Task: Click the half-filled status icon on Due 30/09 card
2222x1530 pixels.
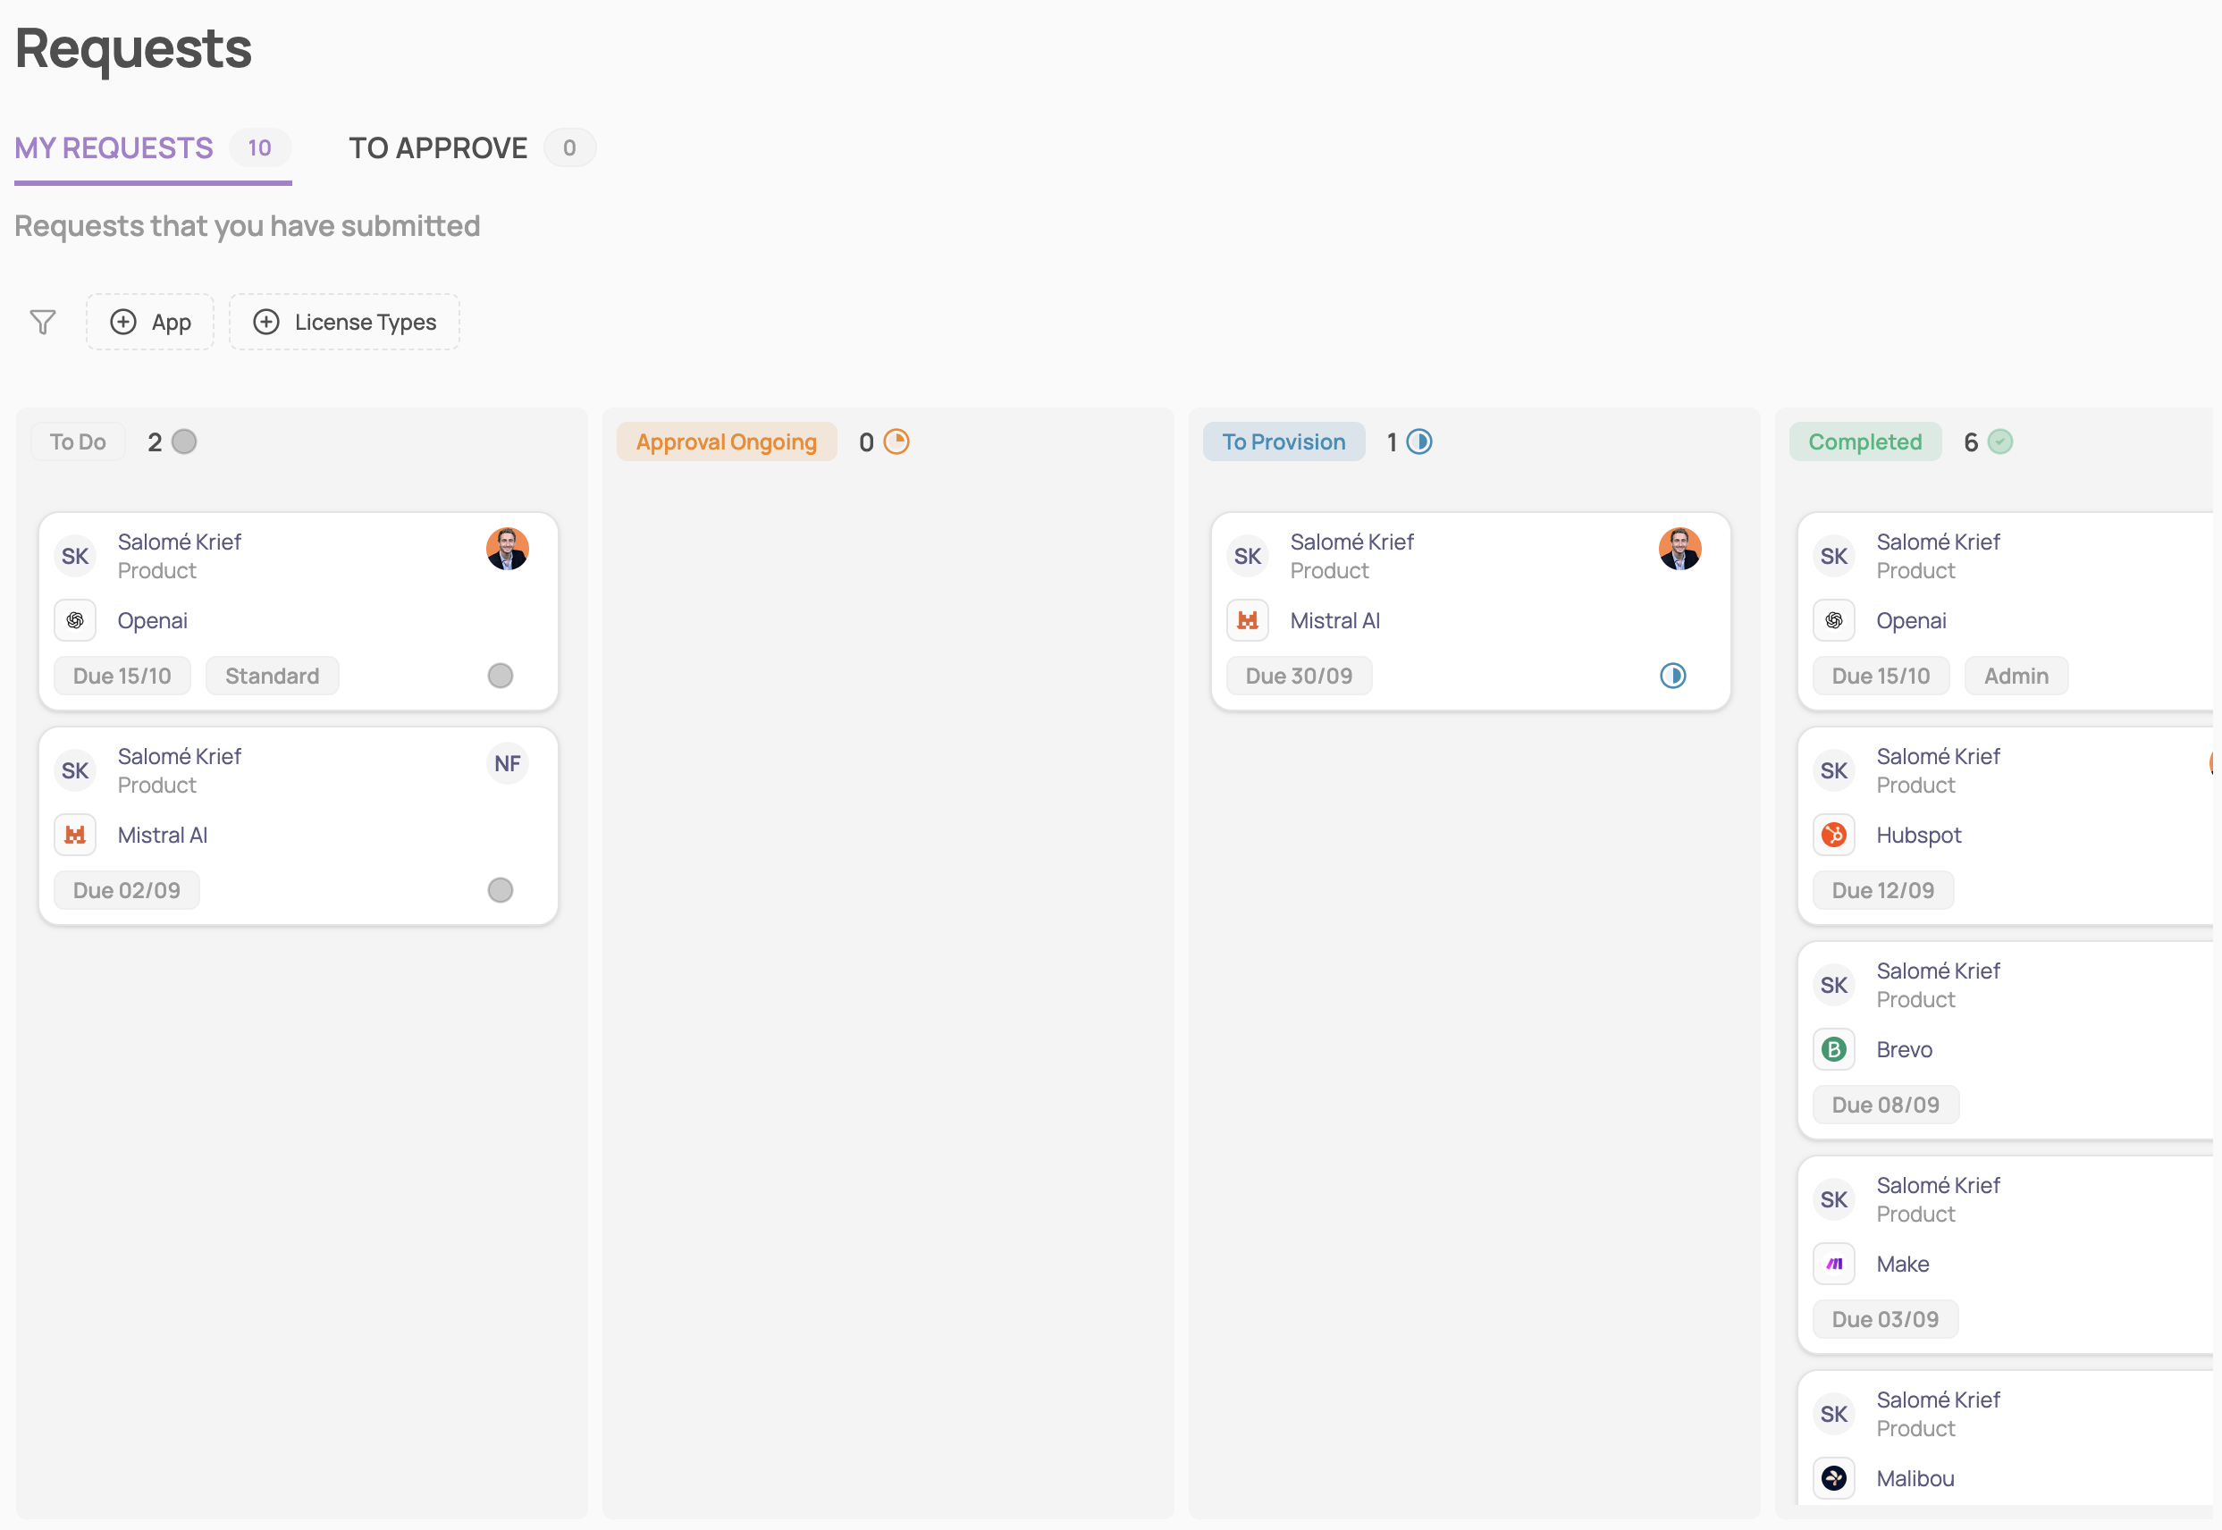Action: tap(1671, 676)
